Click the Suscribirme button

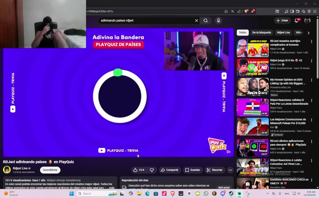coord(50,170)
